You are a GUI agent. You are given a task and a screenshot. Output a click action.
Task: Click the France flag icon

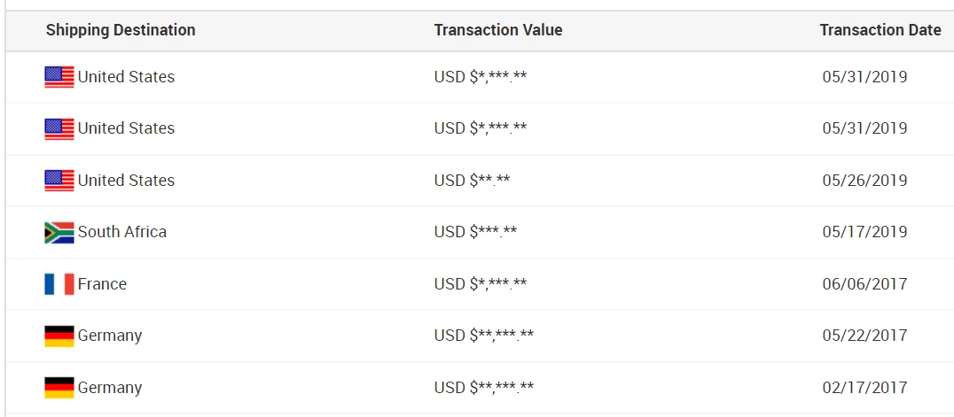[x=59, y=284]
